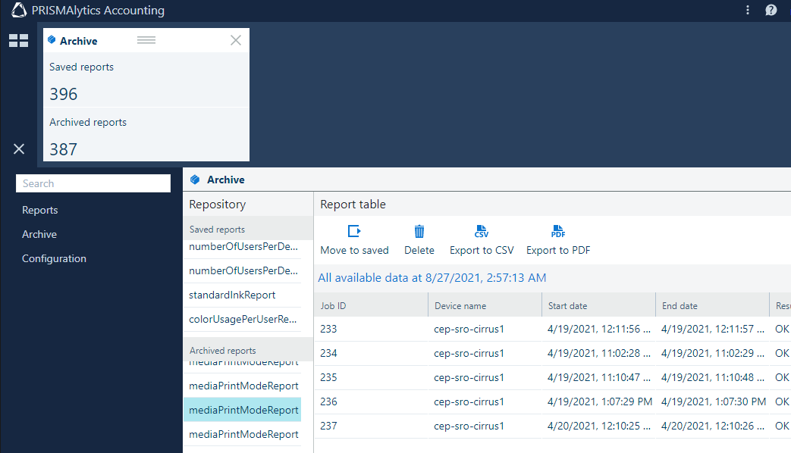
Task: Export report to PDF
Action: (558, 232)
